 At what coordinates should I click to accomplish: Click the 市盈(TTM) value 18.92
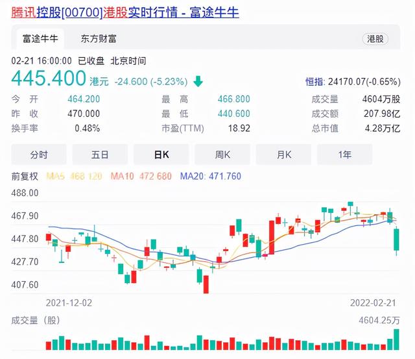coord(239,129)
